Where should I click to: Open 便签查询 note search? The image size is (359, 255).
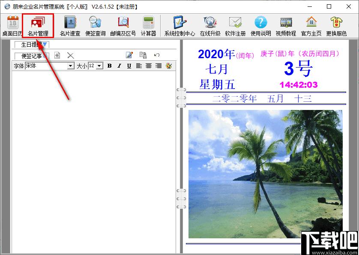(95, 26)
